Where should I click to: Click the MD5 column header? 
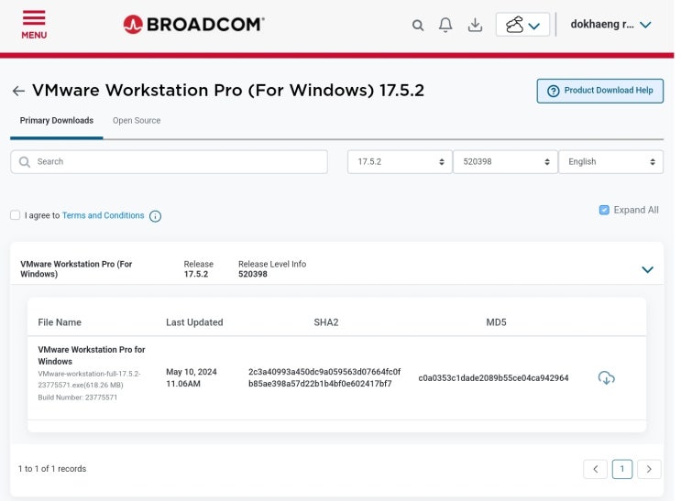[496, 322]
